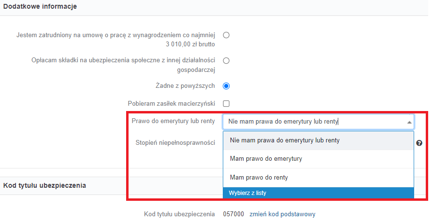The width and height of the screenshot is (433, 223).
Task: Open the 'zmień kod podstawowy' link
Action: pyautogui.click(x=282, y=214)
